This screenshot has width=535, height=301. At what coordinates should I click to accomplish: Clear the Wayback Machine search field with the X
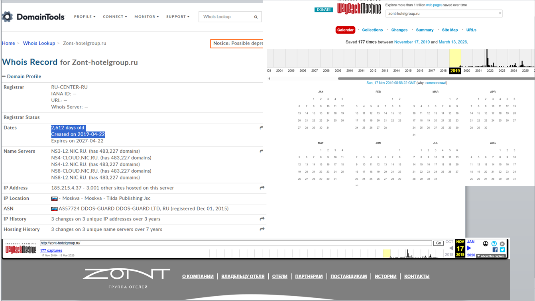(x=500, y=13)
